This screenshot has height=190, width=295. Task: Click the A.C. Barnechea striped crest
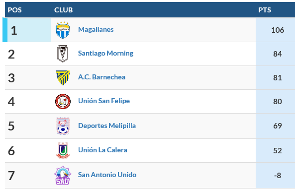click(63, 78)
